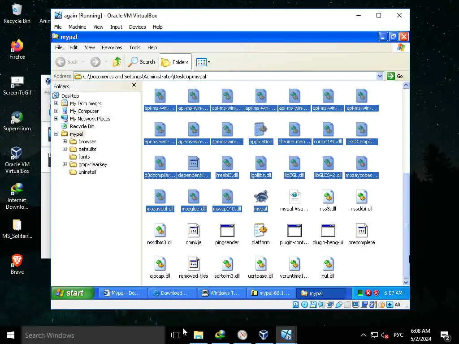Open the host notification center icon
The image size is (459, 344).
click(445, 335)
